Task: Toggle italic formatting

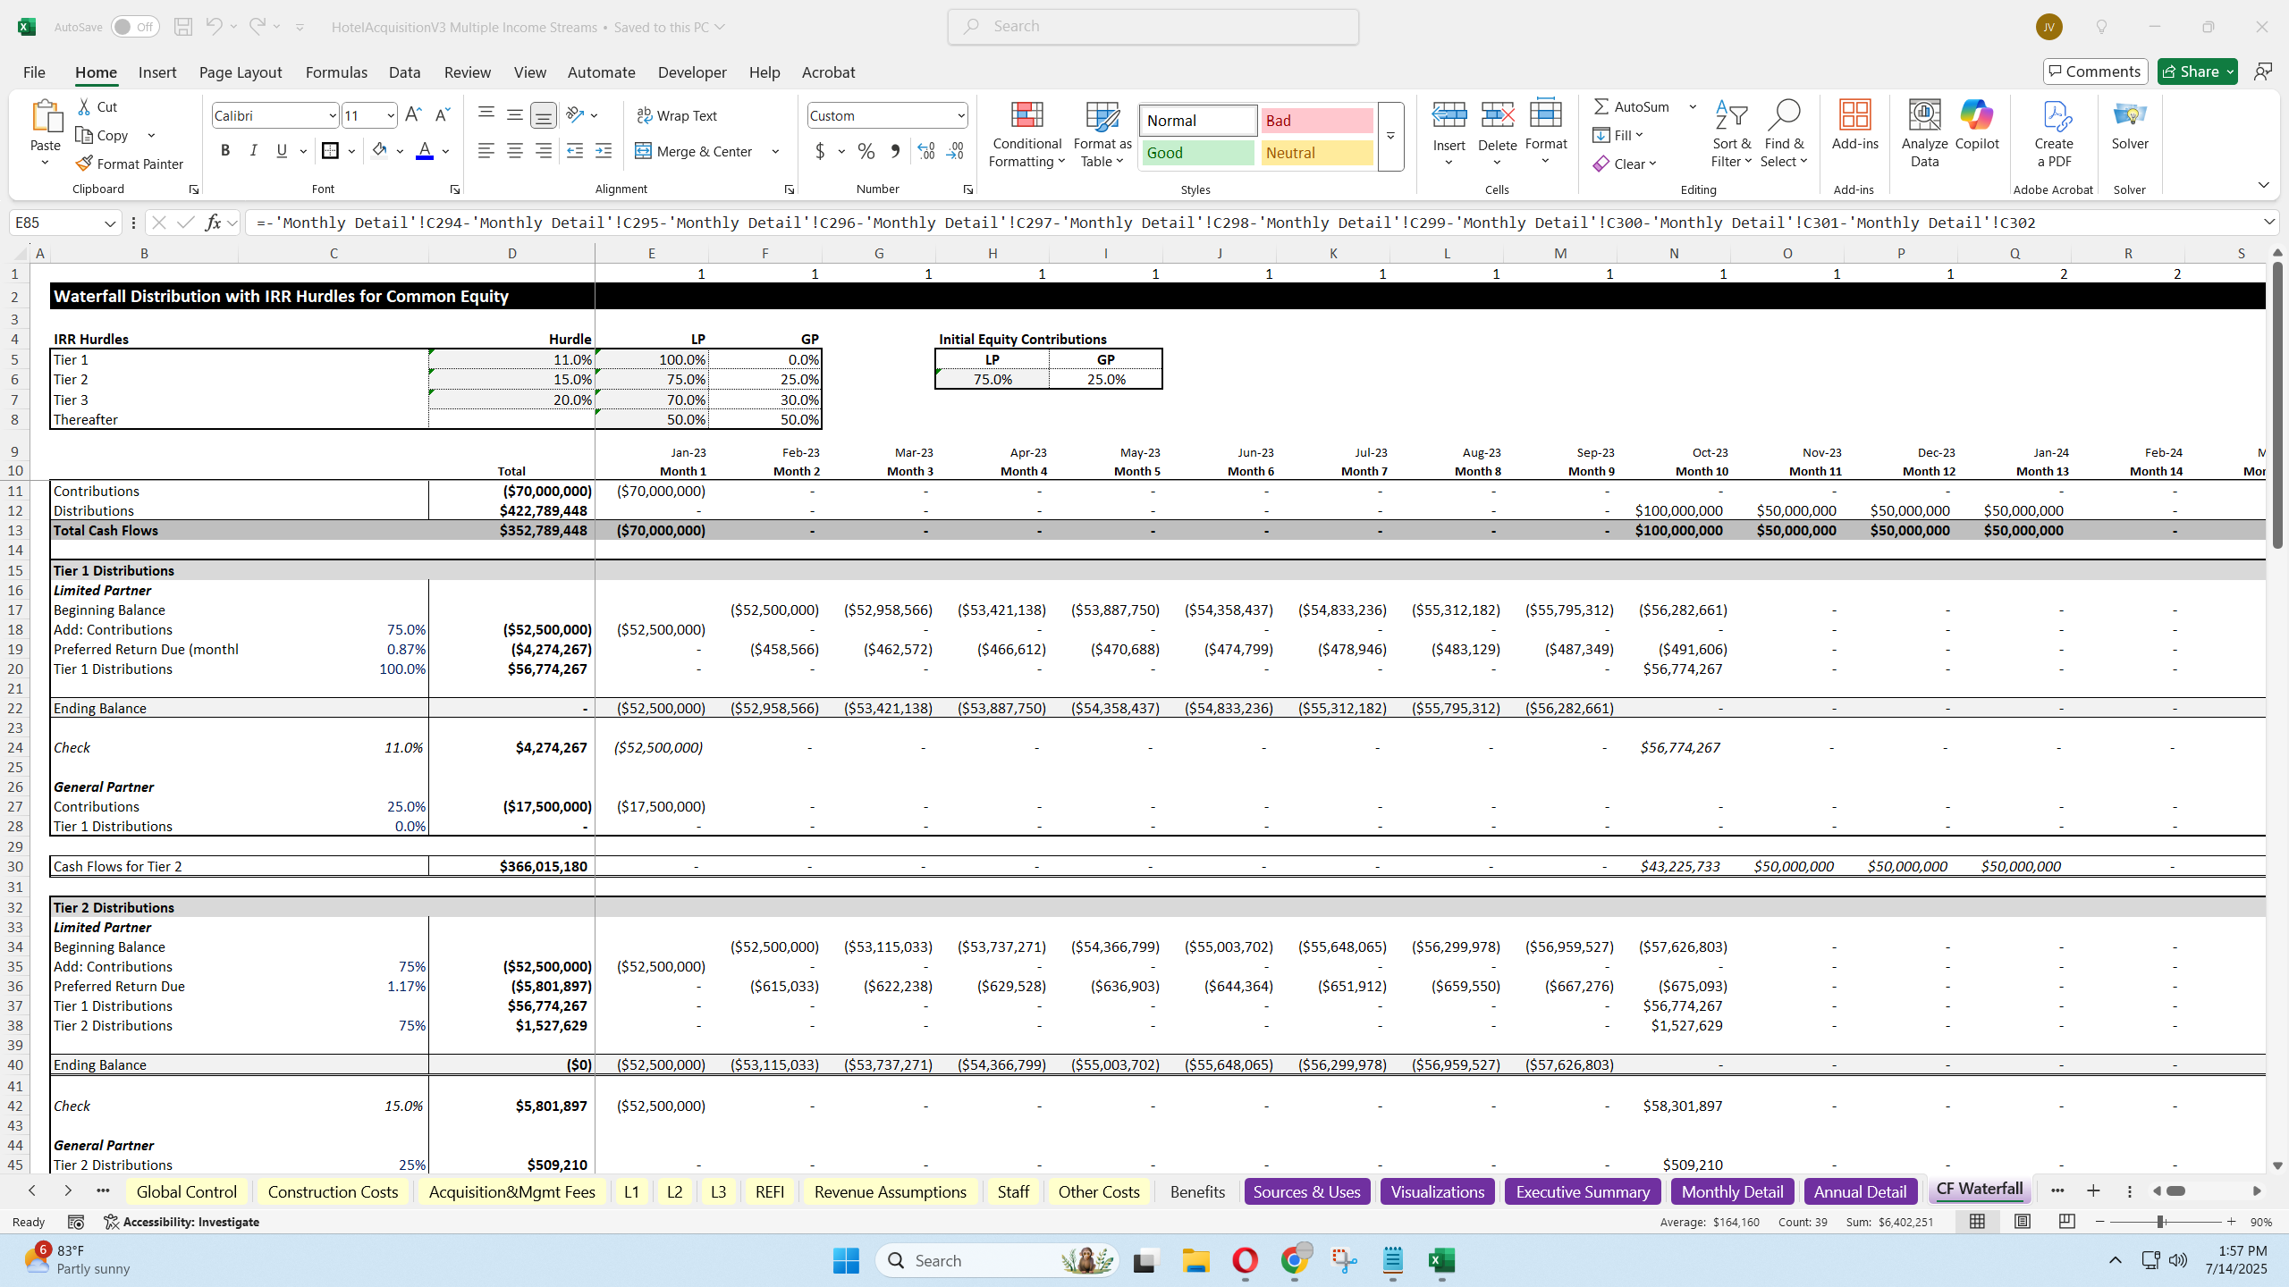Action: (x=254, y=150)
